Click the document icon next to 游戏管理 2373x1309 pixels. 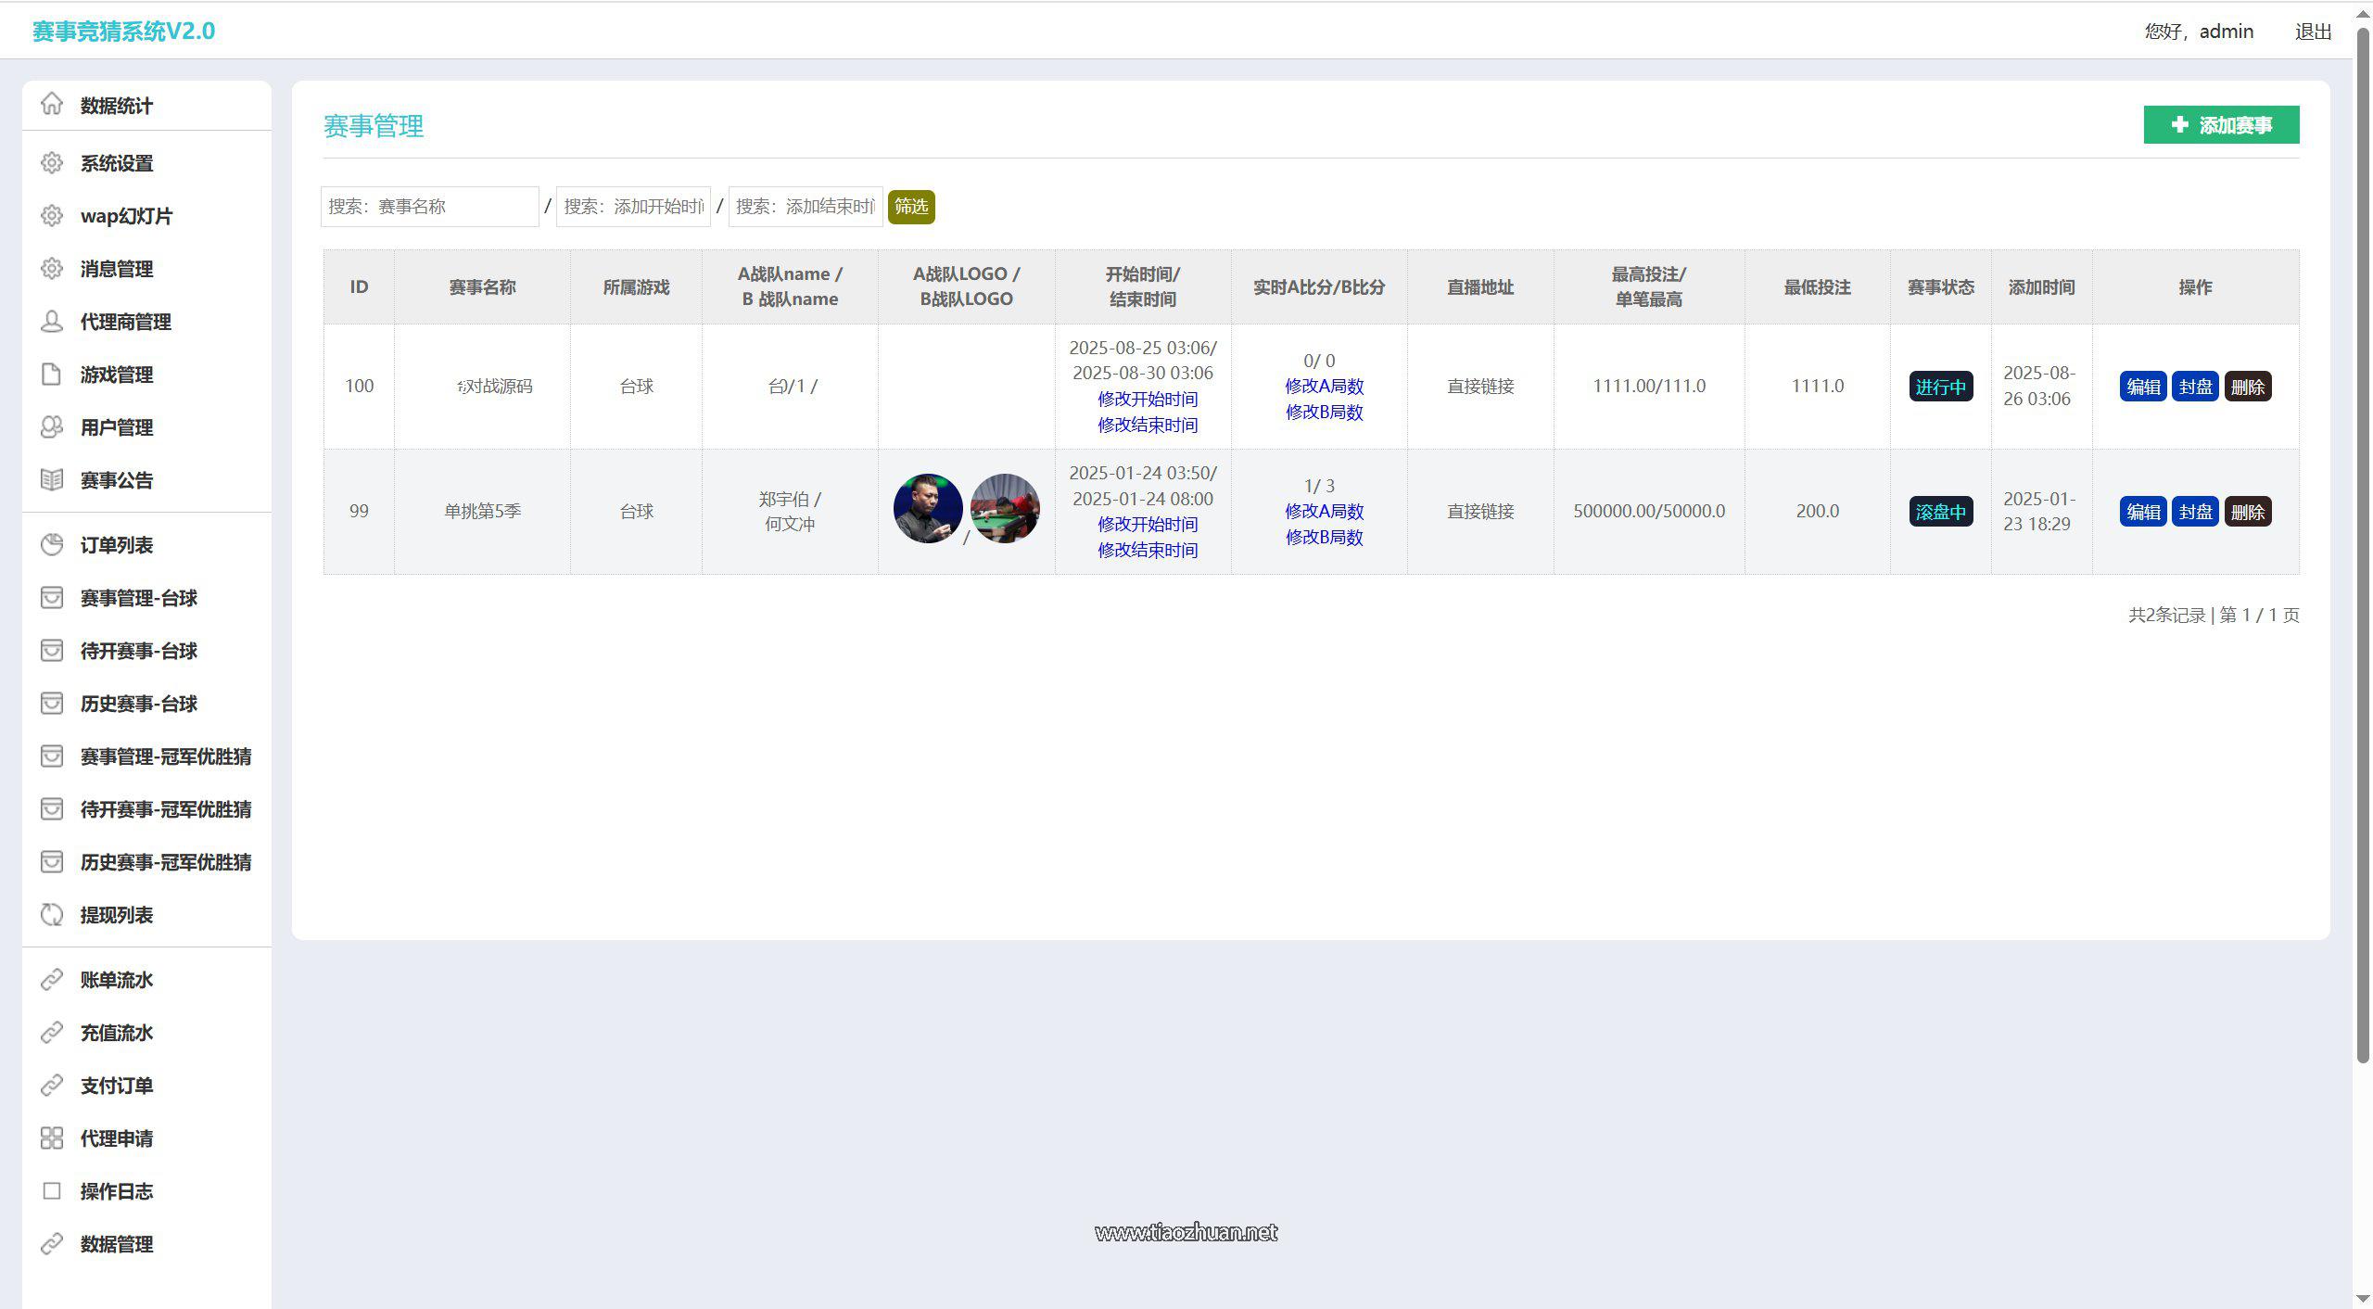(52, 375)
